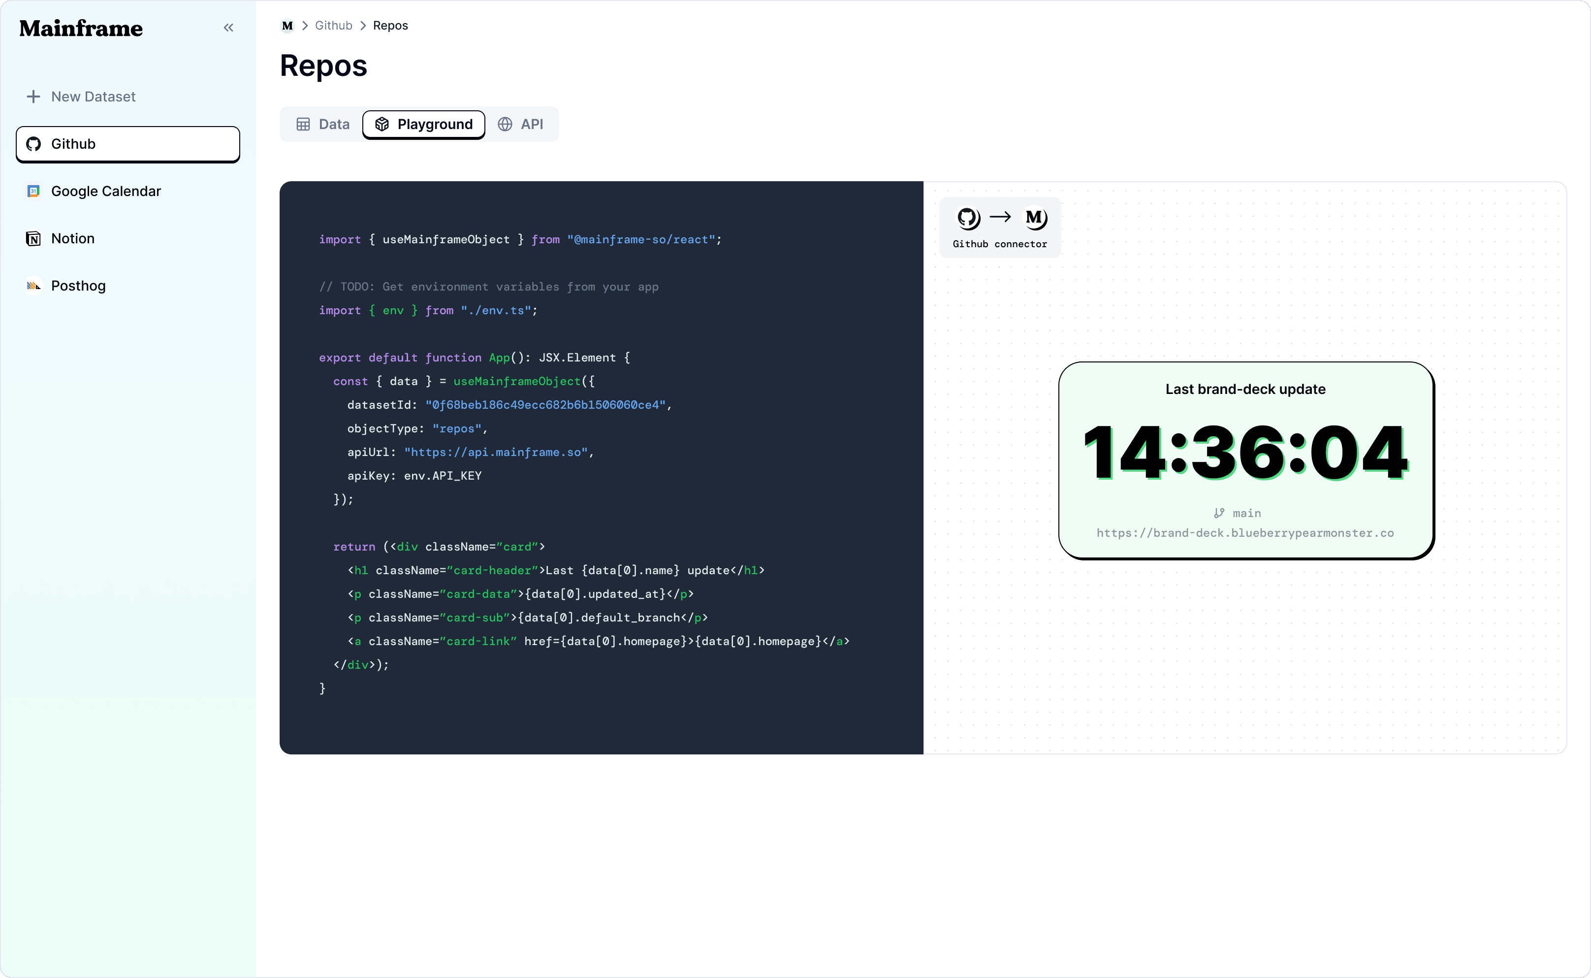
Task: Open the API tab
Action: (x=520, y=124)
